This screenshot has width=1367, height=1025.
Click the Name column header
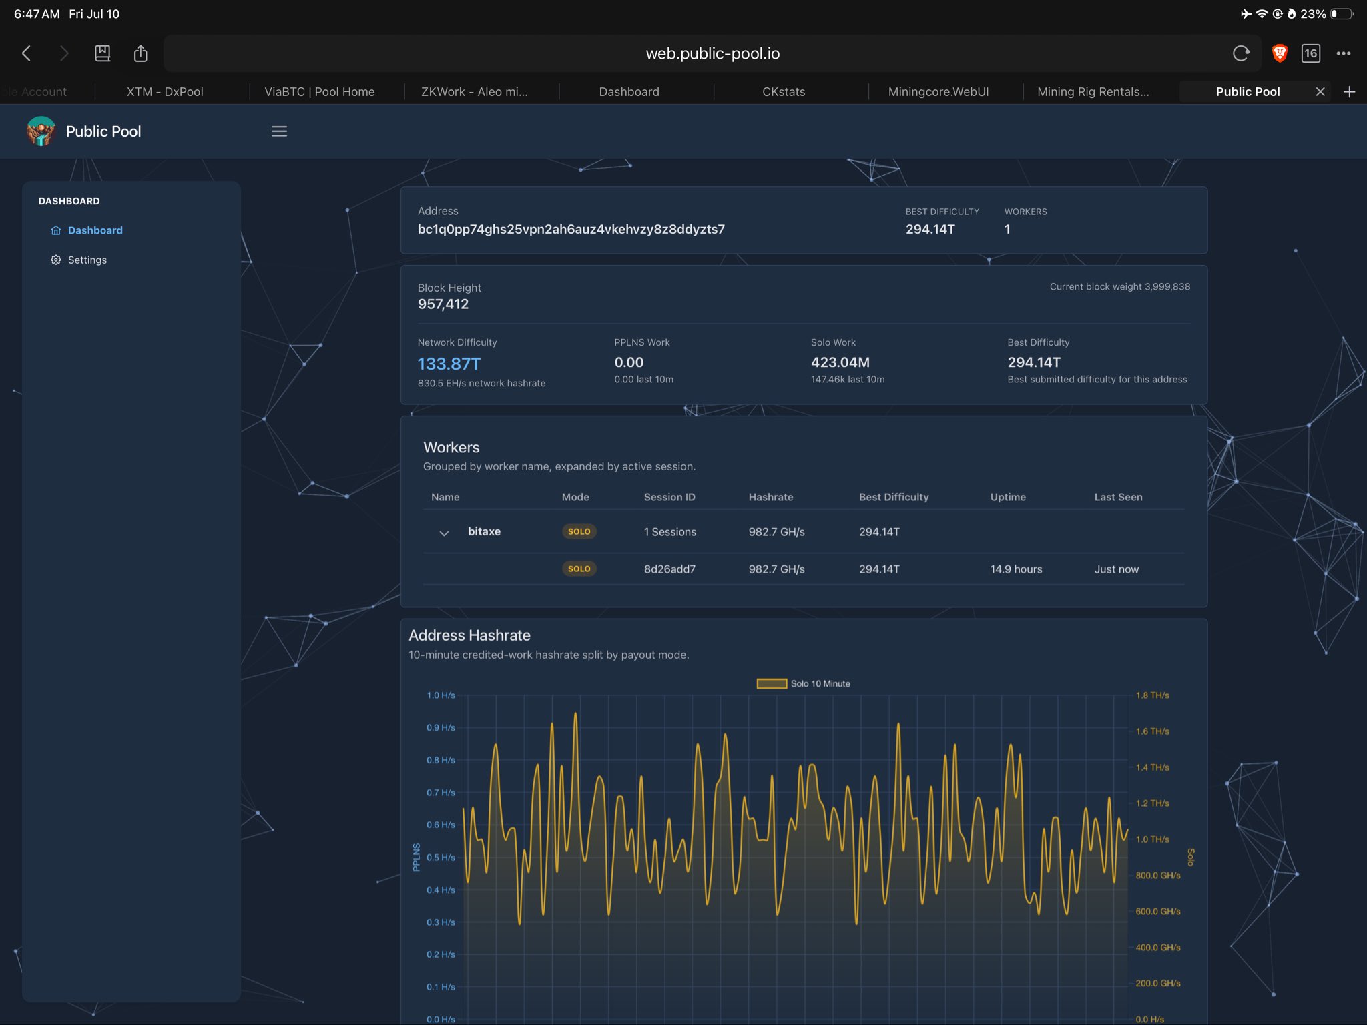(x=445, y=497)
